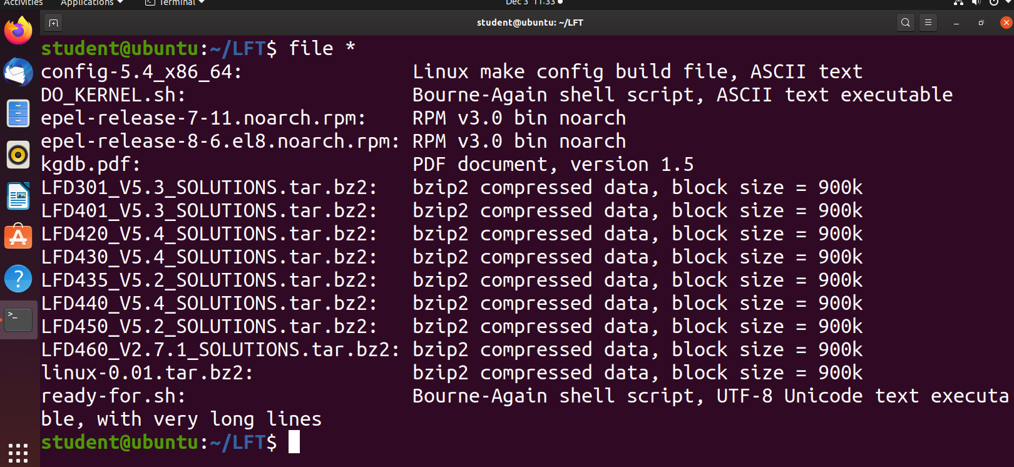Restore the terminal window size button
This screenshot has height=467, width=1014.
pos(981,23)
